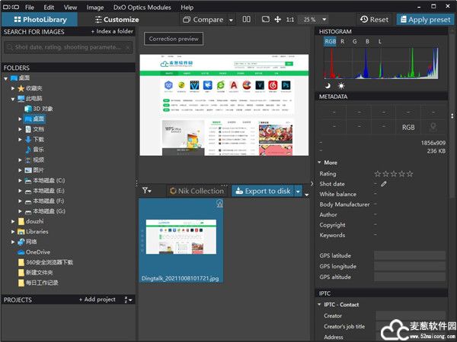Click the move/pan tool icon
Viewport: 457px width, 342px height.
point(278,19)
